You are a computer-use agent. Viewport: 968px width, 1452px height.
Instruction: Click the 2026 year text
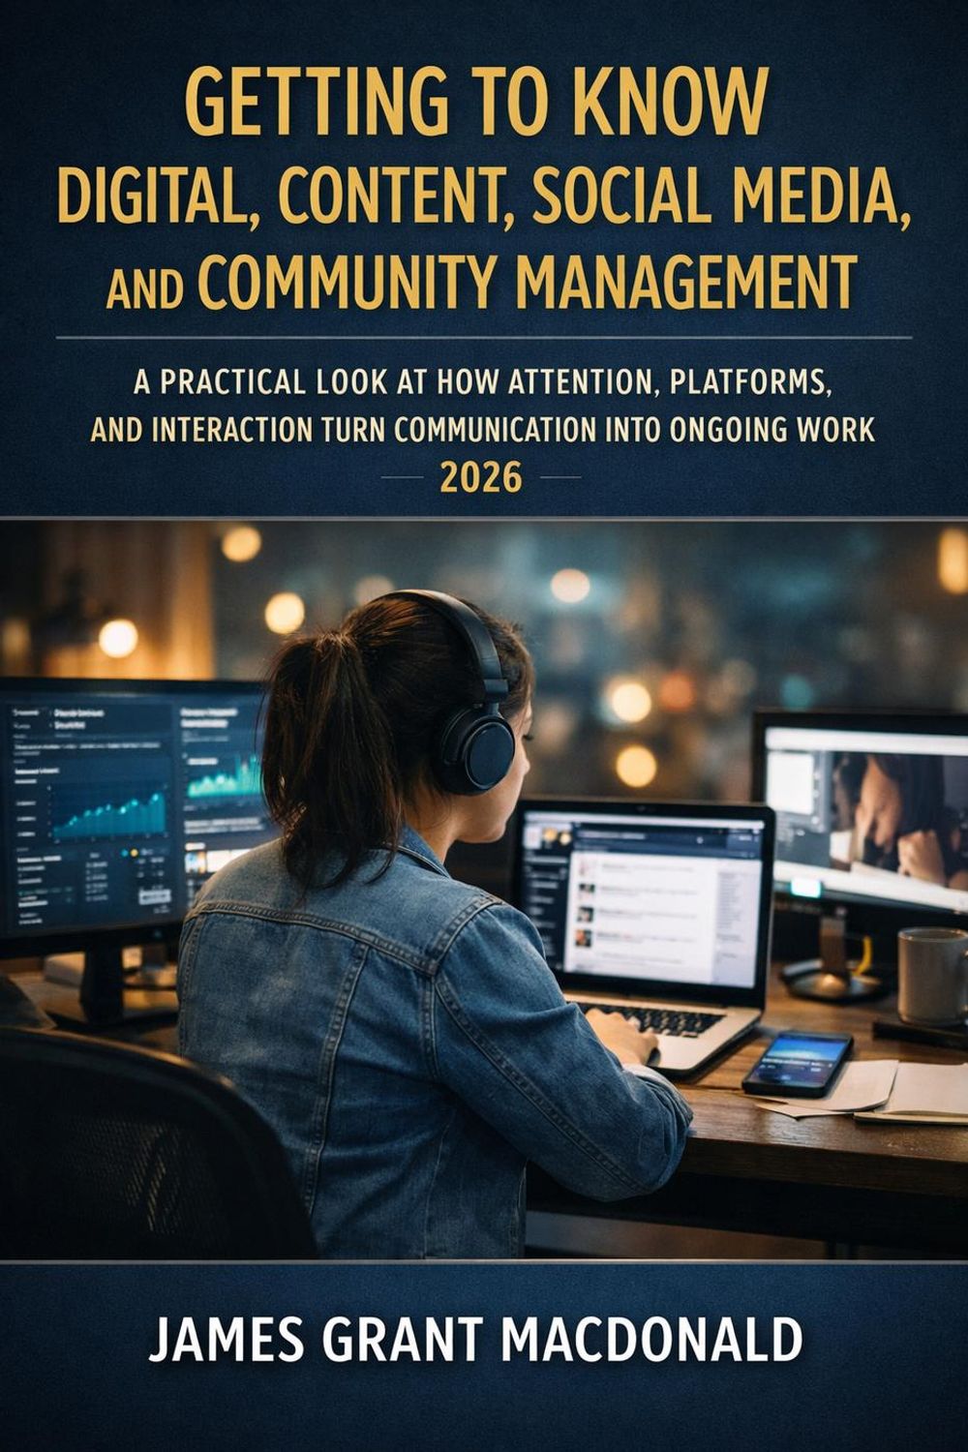tap(481, 477)
